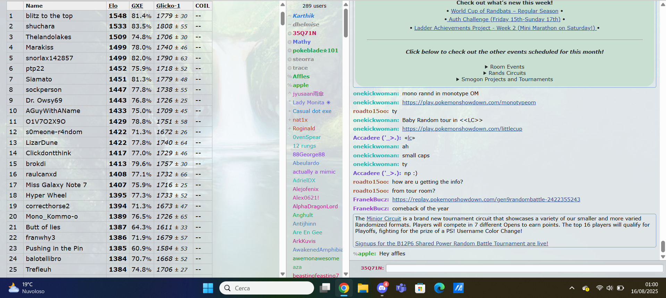Show hidden system tray icons
Screen dimensions: 666x298
572,288
